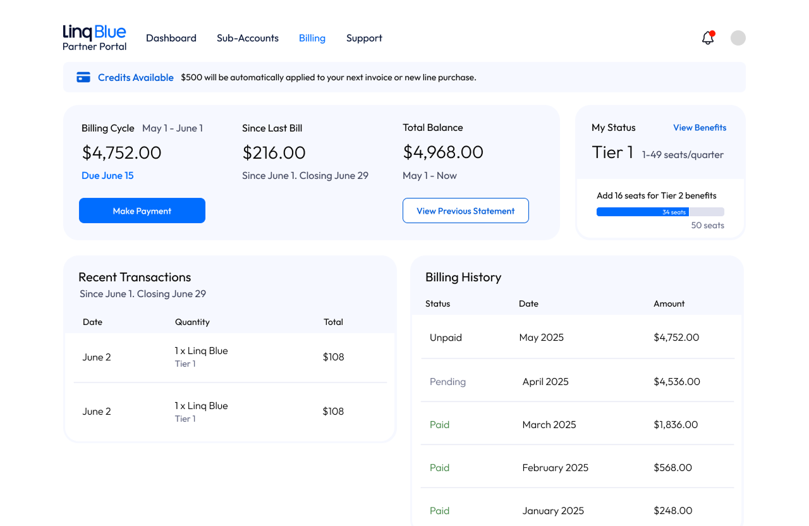Click the Tier 1 status text

[612, 152]
